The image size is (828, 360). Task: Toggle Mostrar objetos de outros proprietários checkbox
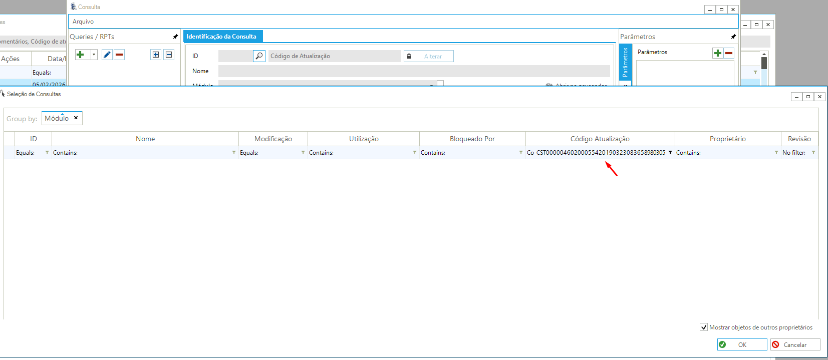pyautogui.click(x=704, y=327)
